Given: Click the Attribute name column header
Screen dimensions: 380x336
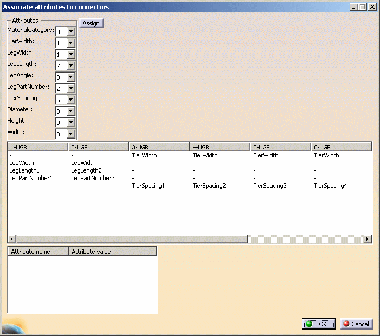Looking at the screenshot, I should [x=38, y=252].
